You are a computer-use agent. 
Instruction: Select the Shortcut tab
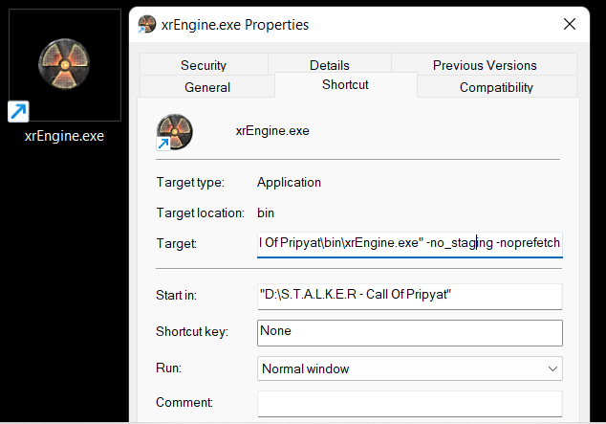click(345, 84)
